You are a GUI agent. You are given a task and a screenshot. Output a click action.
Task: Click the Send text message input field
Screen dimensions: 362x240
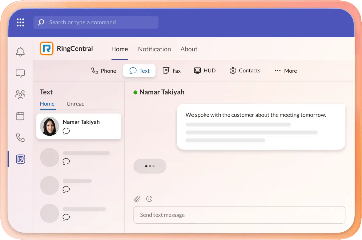click(x=239, y=215)
